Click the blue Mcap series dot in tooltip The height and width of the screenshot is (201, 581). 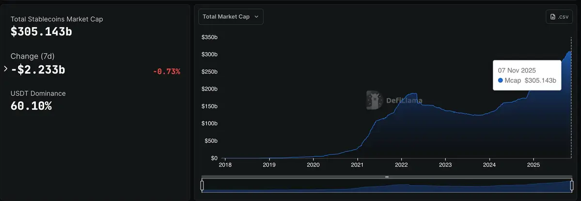500,80
